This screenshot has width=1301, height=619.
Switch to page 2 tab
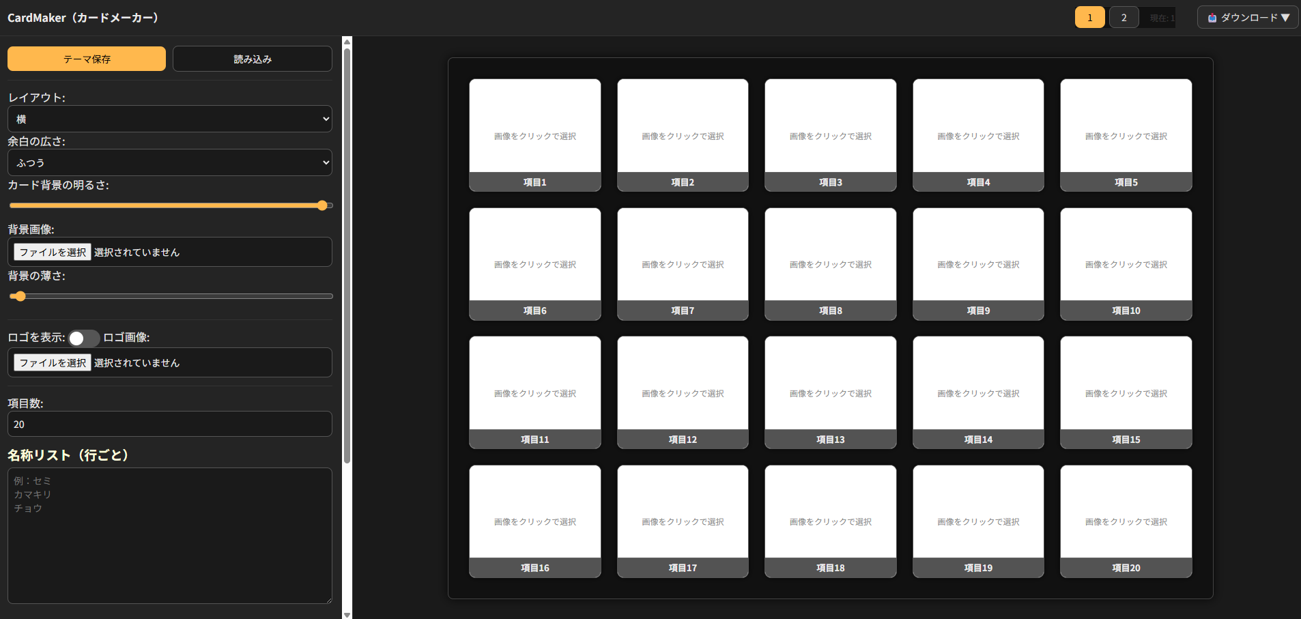pyautogui.click(x=1124, y=18)
